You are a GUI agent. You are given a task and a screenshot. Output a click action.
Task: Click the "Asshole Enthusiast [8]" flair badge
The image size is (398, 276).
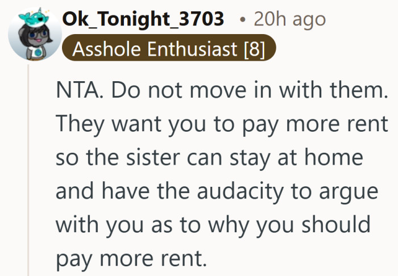coord(169,49)
